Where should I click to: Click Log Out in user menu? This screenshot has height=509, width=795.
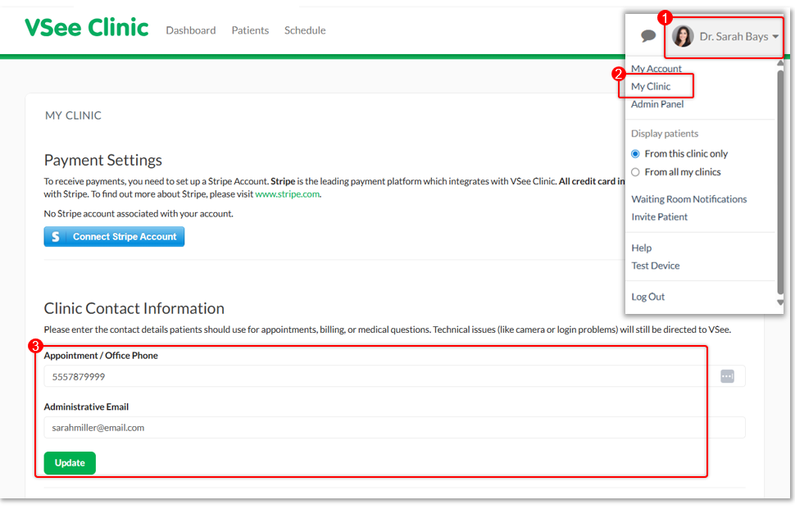(x=647, y=297)
